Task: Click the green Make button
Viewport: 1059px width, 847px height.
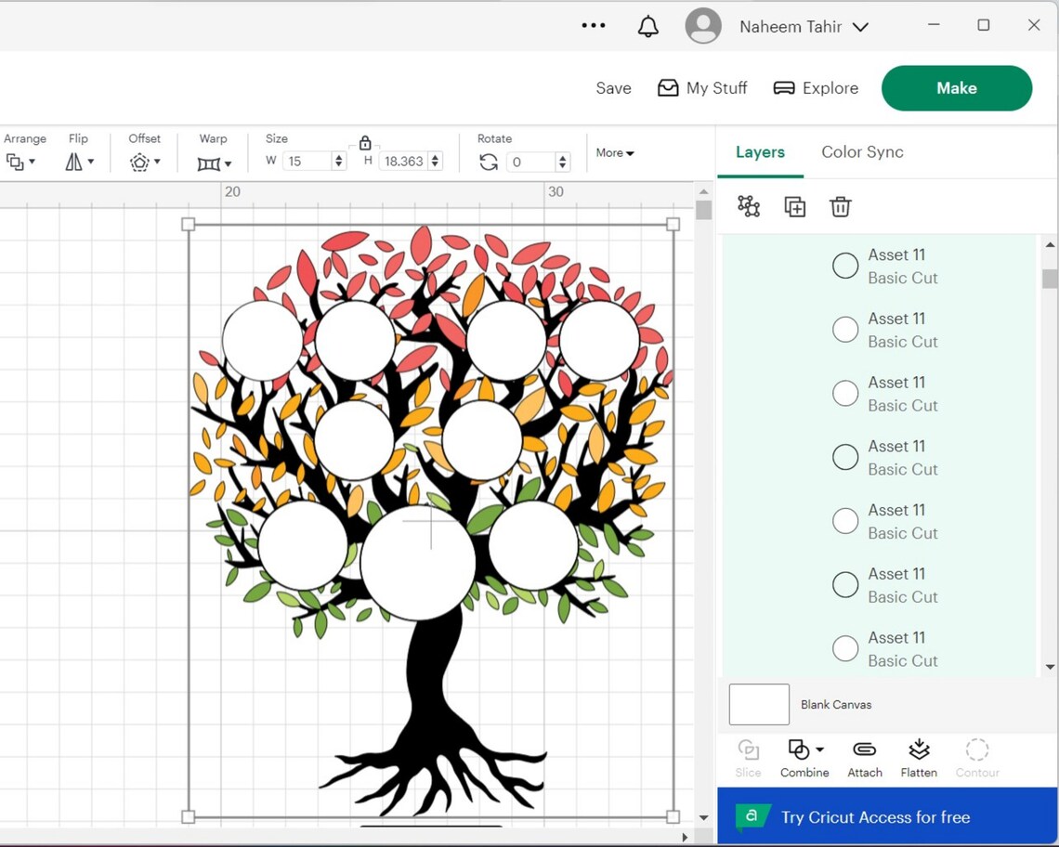Action: (956, 88)
